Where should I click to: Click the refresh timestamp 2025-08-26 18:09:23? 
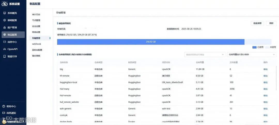(x=191, y=29)
